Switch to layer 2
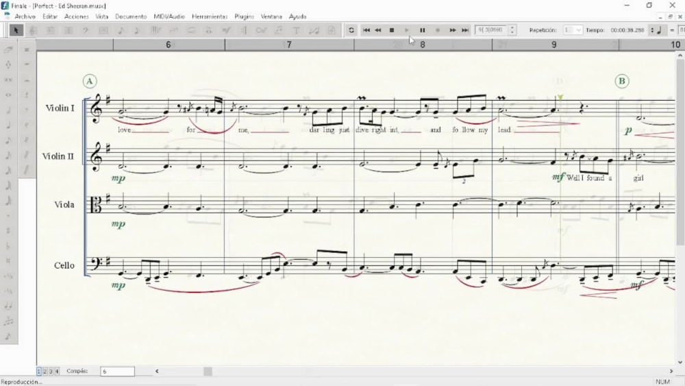The height and width of the screenshot is (386, 685). [x=45, y=371]
